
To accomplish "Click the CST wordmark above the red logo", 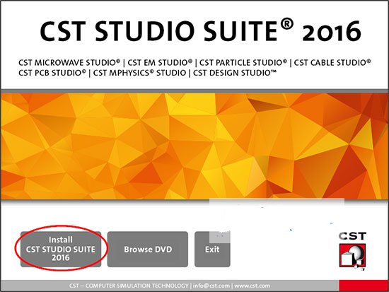I will (352, 236).
